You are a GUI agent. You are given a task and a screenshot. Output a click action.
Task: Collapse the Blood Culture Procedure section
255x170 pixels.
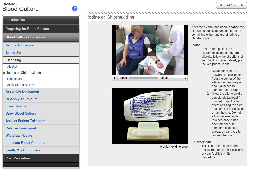coord(41,37)
